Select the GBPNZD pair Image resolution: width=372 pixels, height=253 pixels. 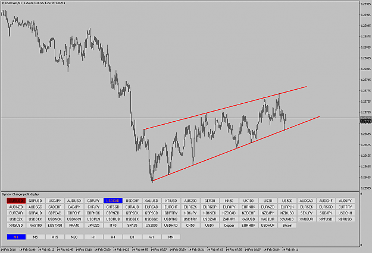[x=113, y=213]
